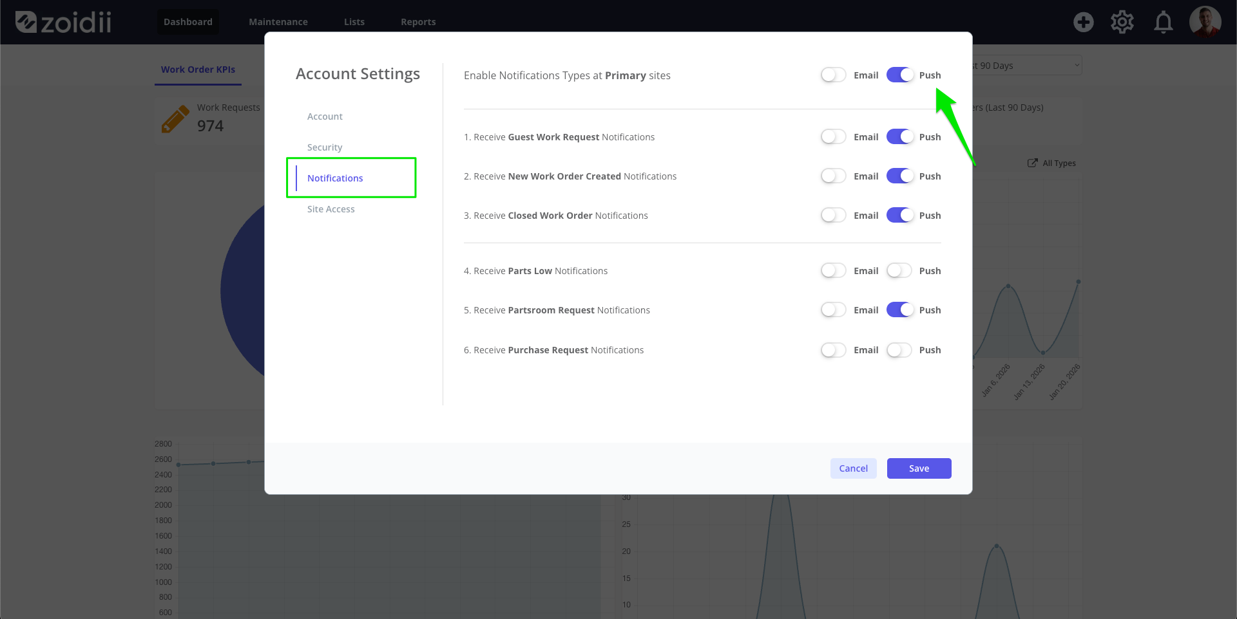Enable Email for Parts Low notifications
Viewport: 1237px width, 619px height.
tap(834, 271)
